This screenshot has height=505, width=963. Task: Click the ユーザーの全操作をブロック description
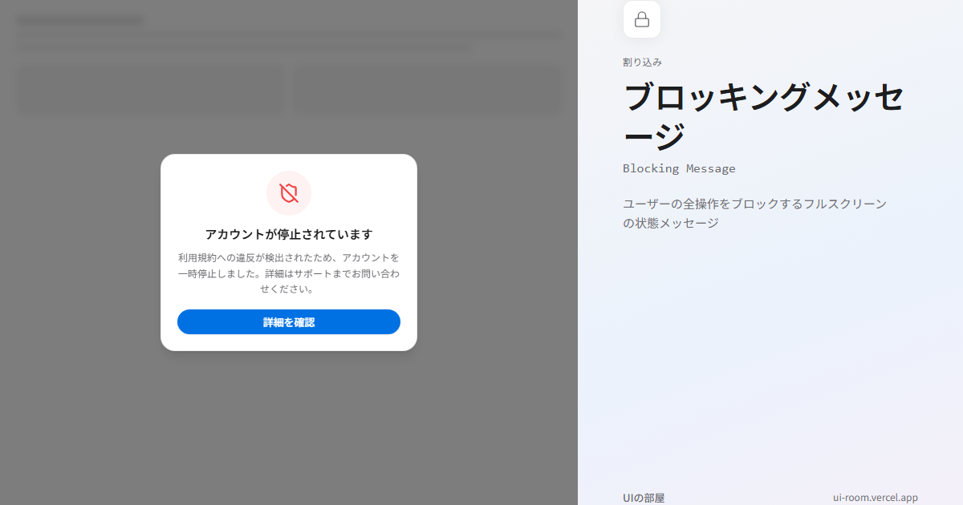pyautogui.click(x=755, y=213)
